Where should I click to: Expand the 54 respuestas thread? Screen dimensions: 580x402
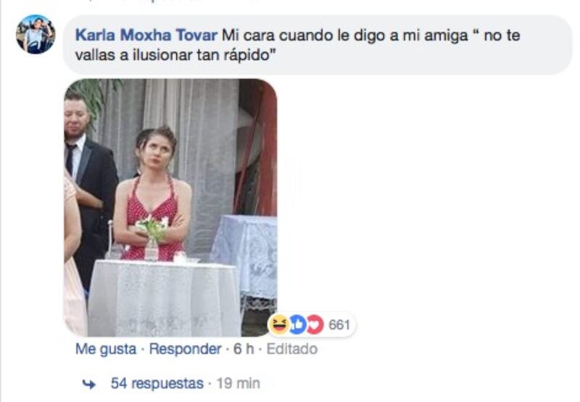[157, 383]
